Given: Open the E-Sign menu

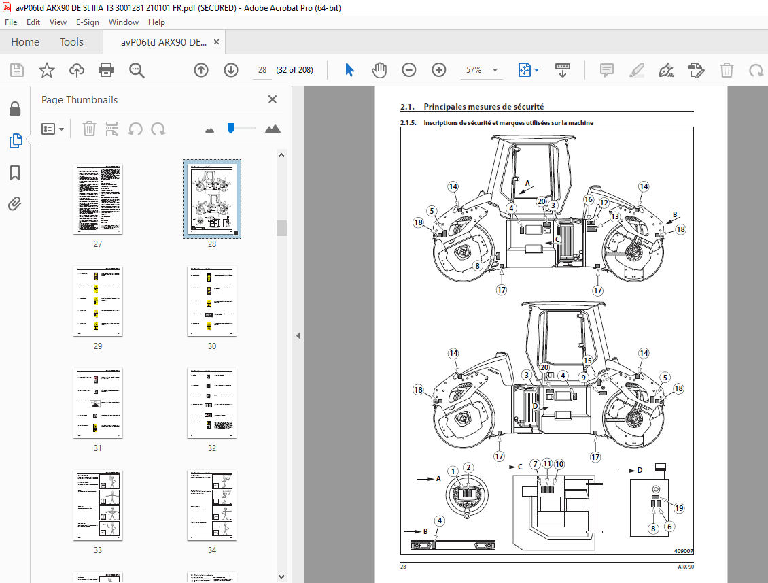Looking at the screenshot, I should pos(87,22).
